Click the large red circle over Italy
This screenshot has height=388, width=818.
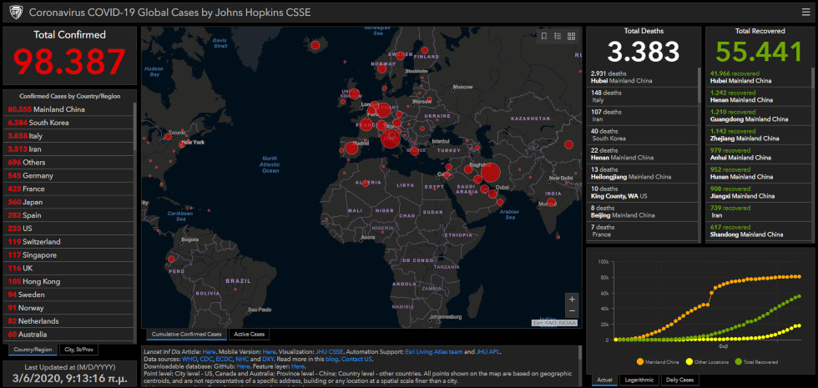pos(391,139)
